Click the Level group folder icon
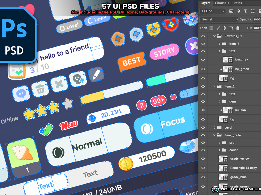Screen dimensions: 261x195 coord(219,127)
